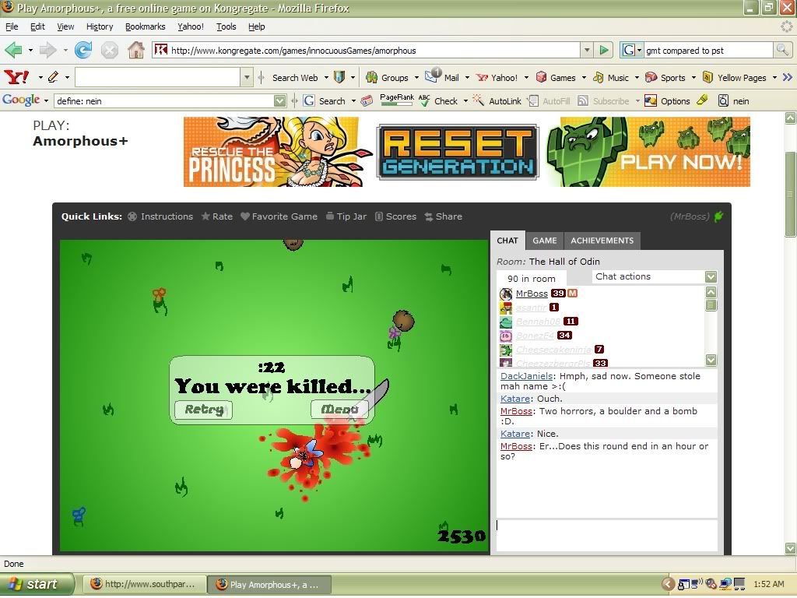This screenshot has width=797, height=598.
Task: Click the stop loading icon
Action: coord(109,50)
